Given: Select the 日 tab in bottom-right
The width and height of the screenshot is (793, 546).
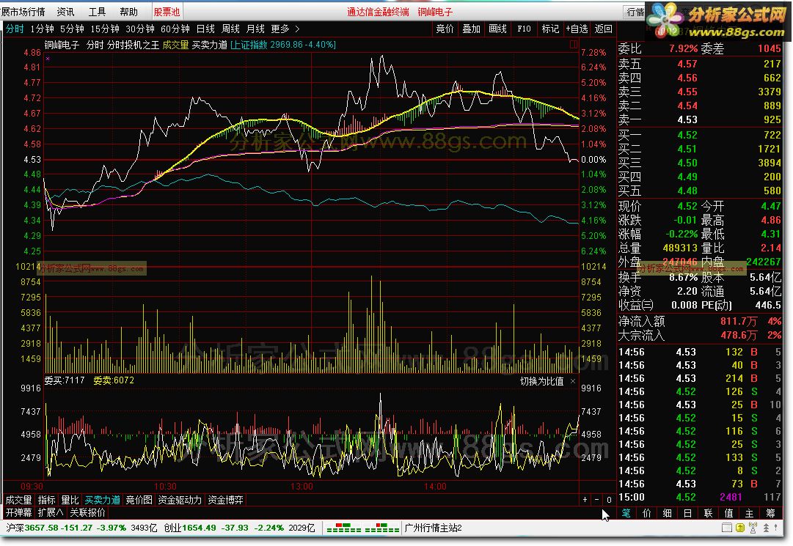Looking at the screenshot, I should (x=688, y=513).
